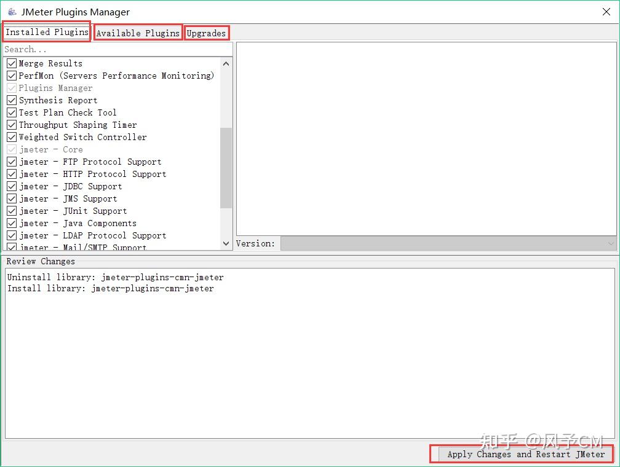Open the Version dropdown

point(610,243)
